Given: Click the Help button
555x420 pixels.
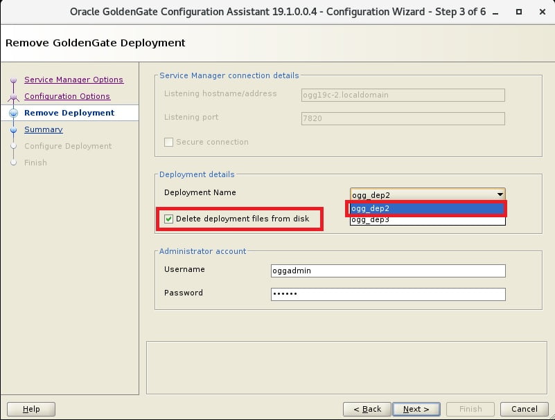Looking at the screenshot, I should [x=31, y=409].
